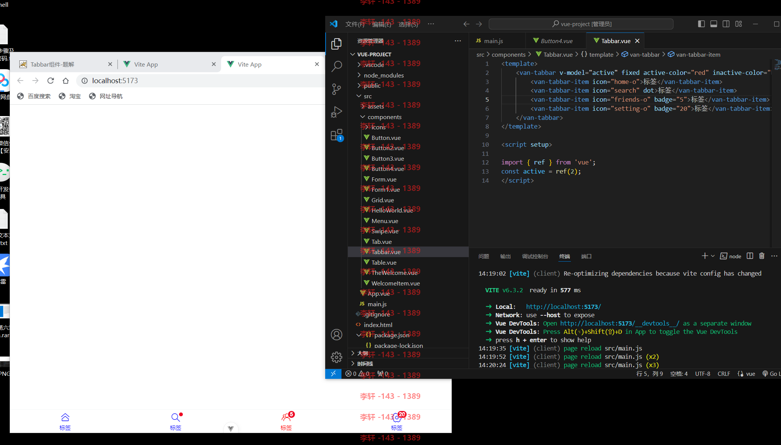781x445 pixels.
Task: Go back in VS Code navigation history
Action: [466, 24]
